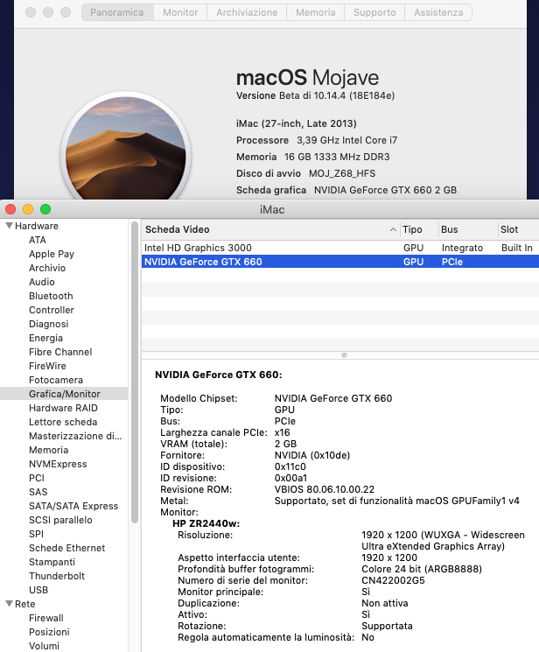Select Firewall under Rete
Screen dimensions: 539x652
tap(46, 618)
